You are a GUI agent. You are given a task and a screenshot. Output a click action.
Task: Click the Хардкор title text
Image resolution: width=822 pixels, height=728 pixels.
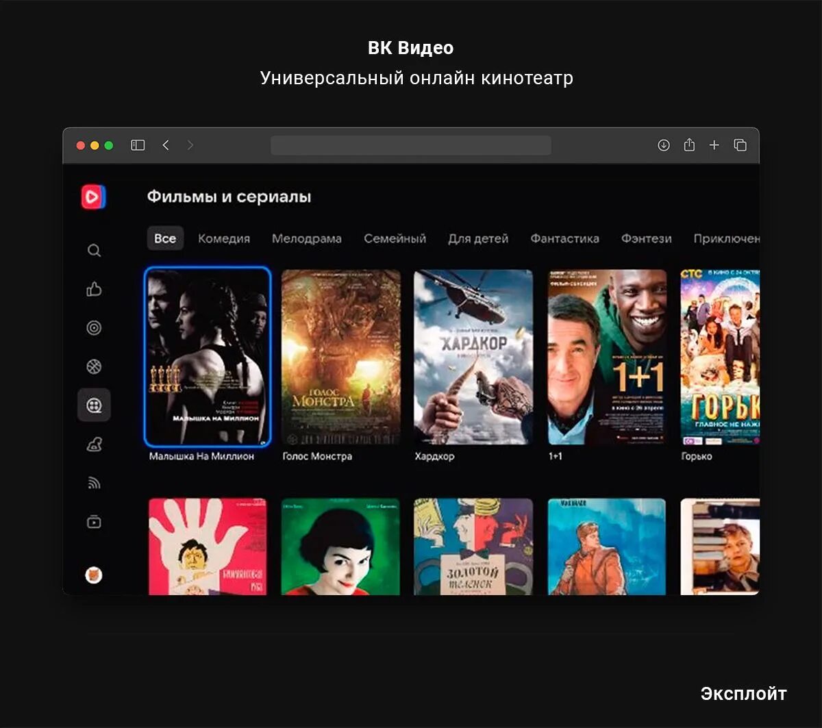click(x=434, y=456)
